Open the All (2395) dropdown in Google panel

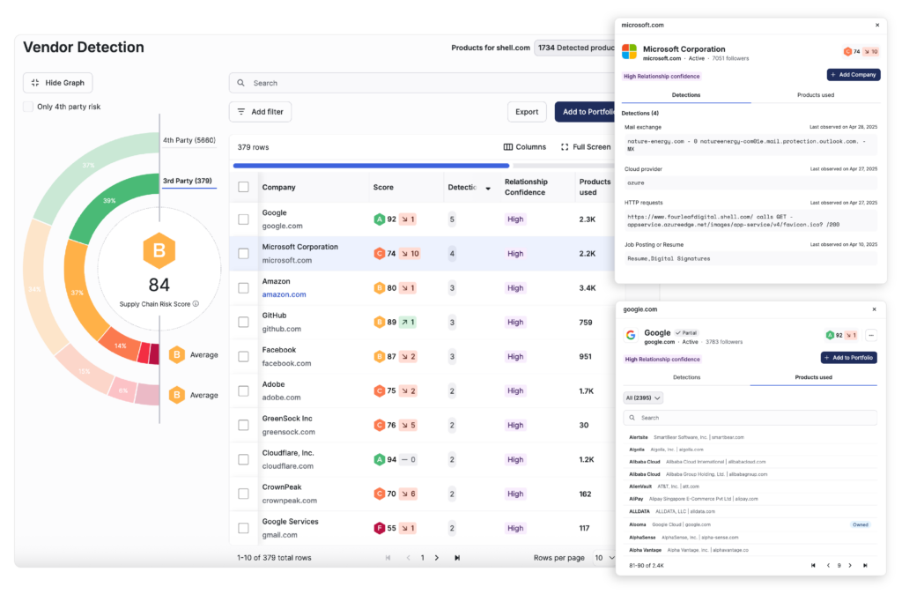(x=643, y=398)
